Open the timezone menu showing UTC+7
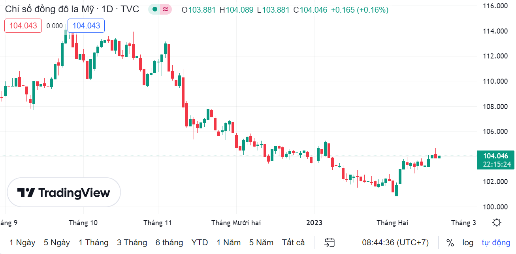The image size is (516, 254). click(395, 242)
